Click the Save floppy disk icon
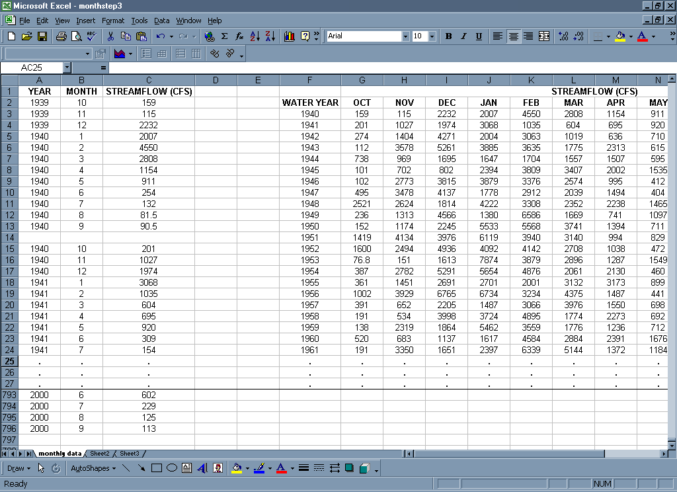677x492 pixels. [42, 36]
